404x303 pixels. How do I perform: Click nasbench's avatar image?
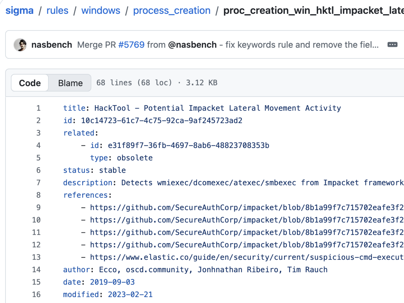point(20,45)
